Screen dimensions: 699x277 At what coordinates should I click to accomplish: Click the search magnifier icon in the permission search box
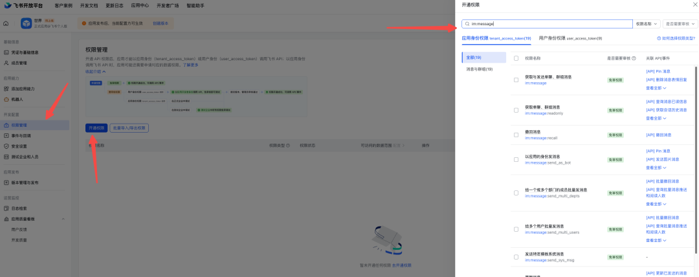[467, 24]
